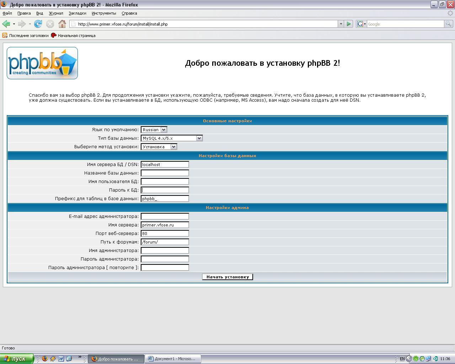Open the Google search engine selector
The image size is (455, 364).
(362, 24)
